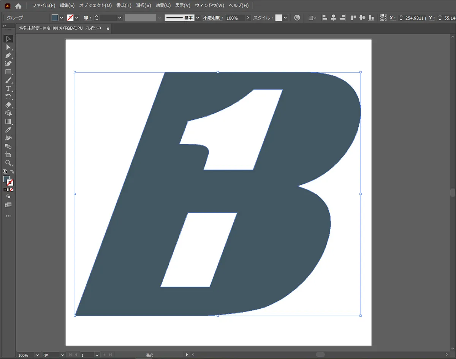Select the Gradient tool

8,122
